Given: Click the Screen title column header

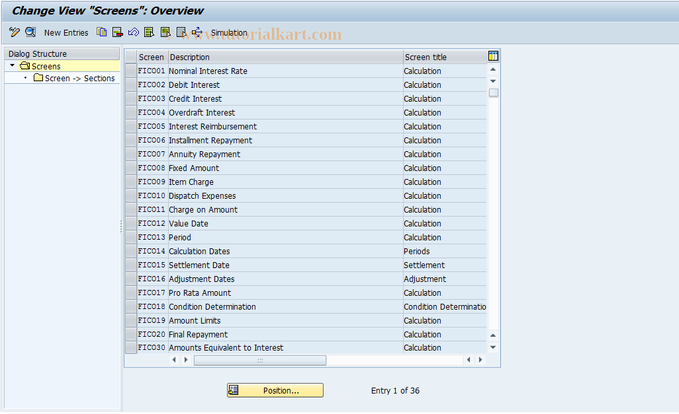Looking at the screenshot, I should tap(445, 57).
